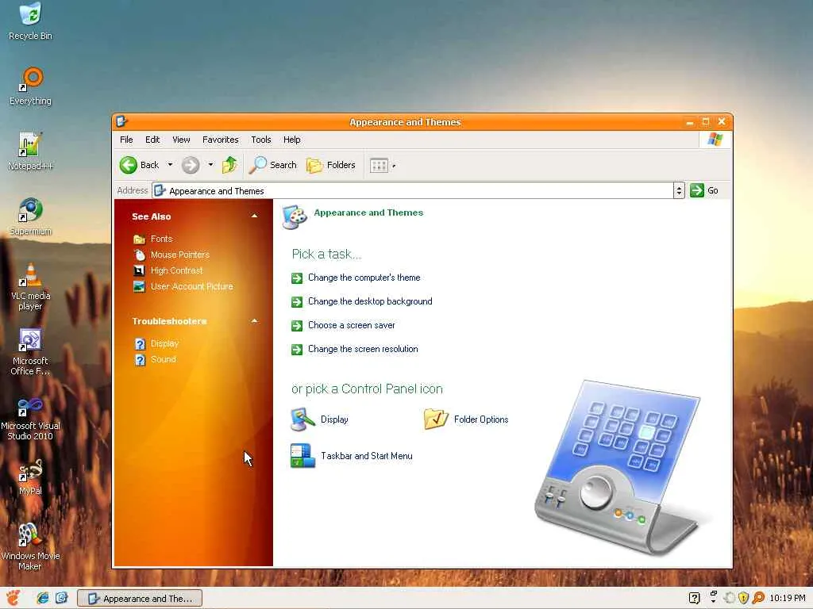Select Change the desktop background task
The width and height of the screenshot is (813, 609).
pyautogui.click(x=370, y=301)
